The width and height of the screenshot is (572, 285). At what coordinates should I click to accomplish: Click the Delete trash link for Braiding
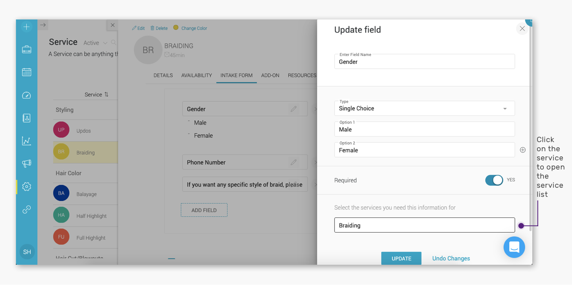click(159, 28)
